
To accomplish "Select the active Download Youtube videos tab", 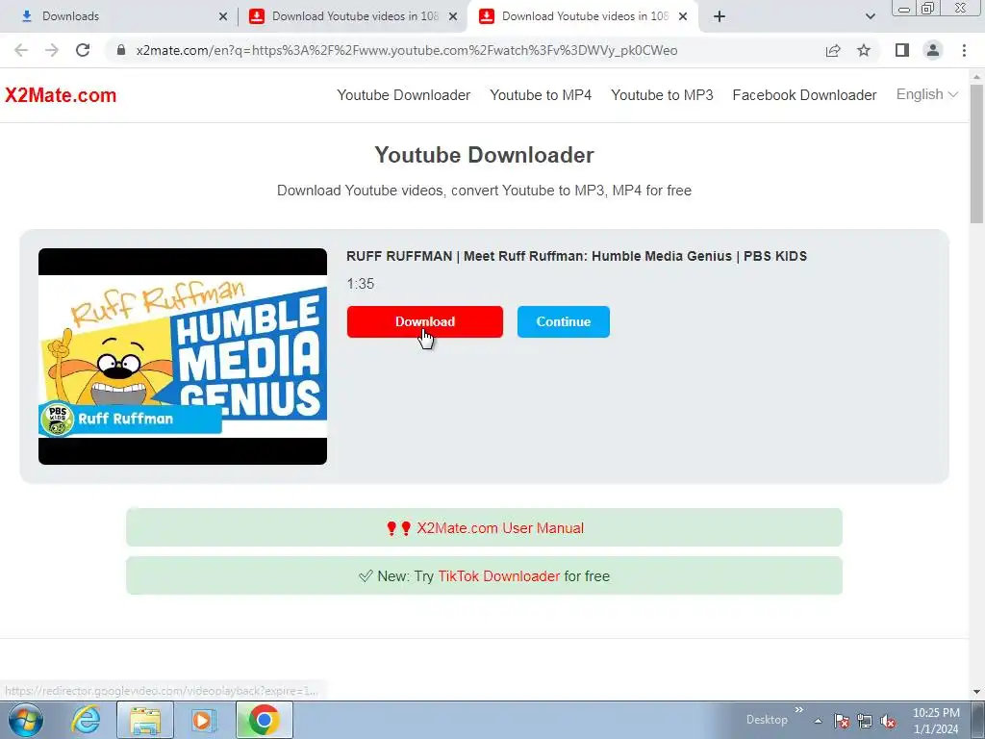I will 583,16.
